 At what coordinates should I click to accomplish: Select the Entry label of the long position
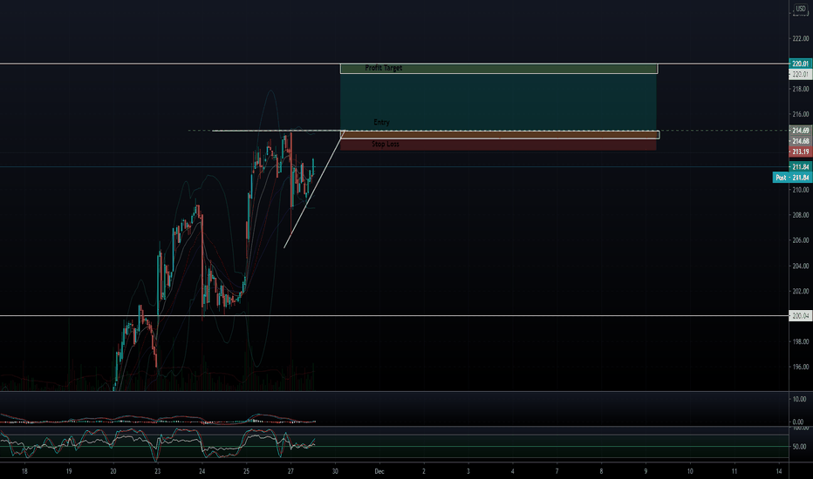coord(381,122)
